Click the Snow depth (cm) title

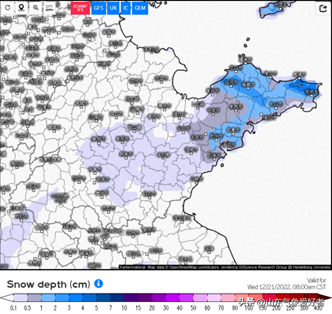(48, 284)
